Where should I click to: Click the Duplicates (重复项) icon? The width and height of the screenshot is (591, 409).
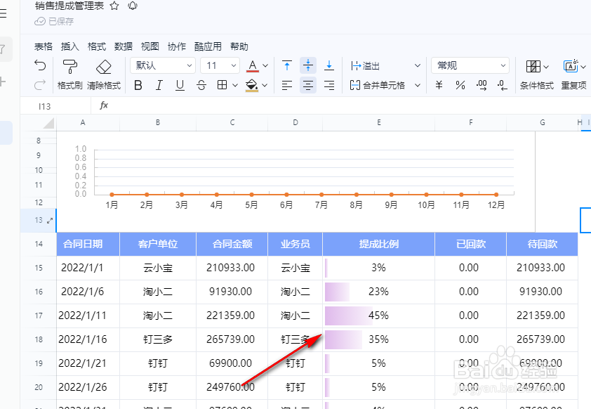(x=570, y=65)
